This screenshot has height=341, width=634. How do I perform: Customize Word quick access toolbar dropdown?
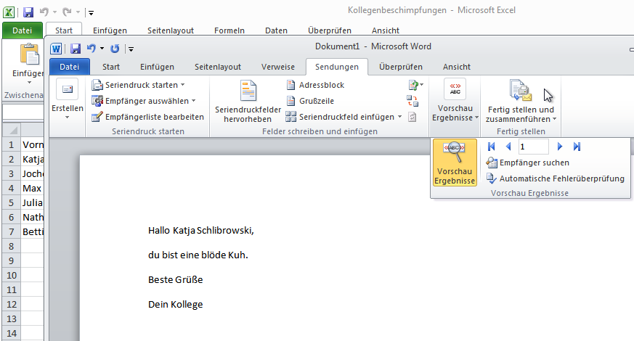(131, 49)
